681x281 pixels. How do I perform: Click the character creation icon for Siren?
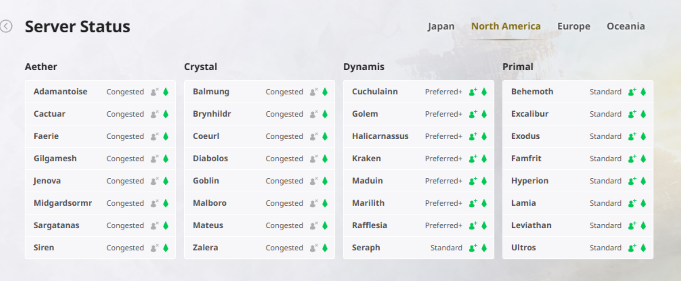tap(155, 248)
